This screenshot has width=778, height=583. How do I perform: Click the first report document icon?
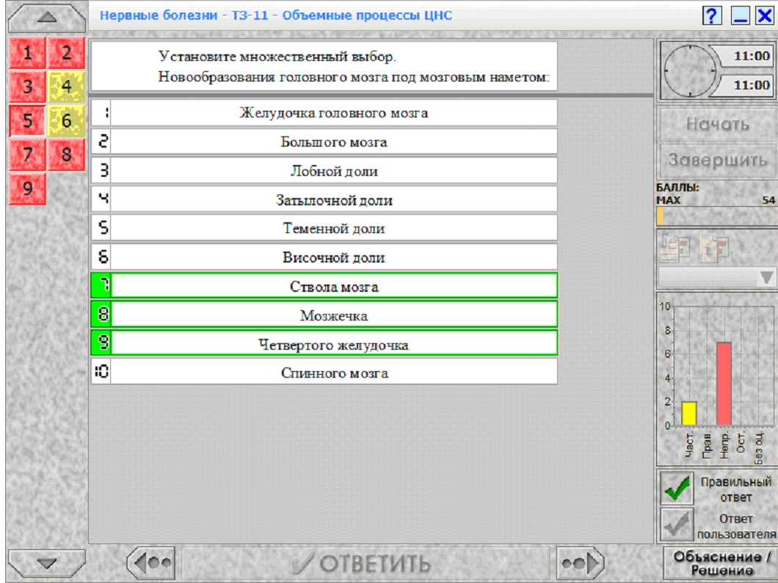coord(675,248)
